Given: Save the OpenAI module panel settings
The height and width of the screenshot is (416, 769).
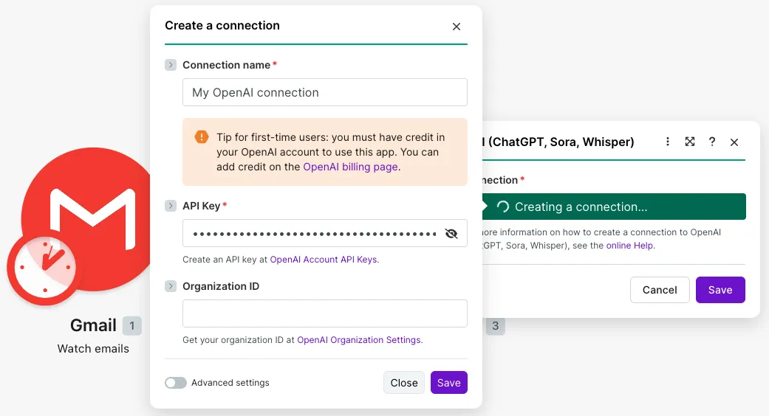Looking at the screenshot, I should [x=720, y=290].
